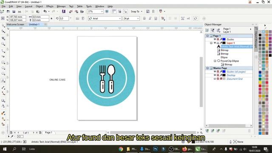
Task: Open the Layout menu
Action: pyautogui.click(x=28, y=6)
